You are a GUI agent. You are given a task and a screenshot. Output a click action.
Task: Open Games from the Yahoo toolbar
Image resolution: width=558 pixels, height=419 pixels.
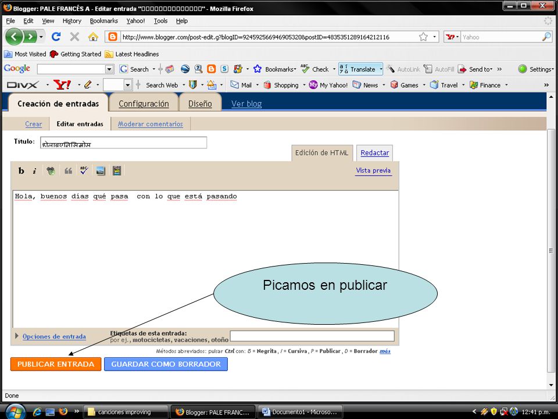405,85
